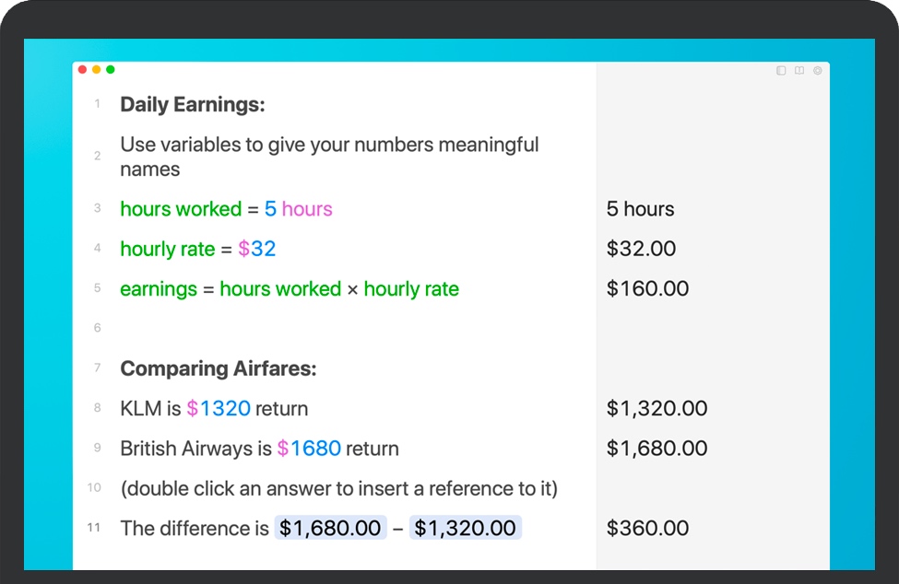Toggle the sidebar panel icon
The height and width of the screenshot is (584, 899).
coord(782,70)
